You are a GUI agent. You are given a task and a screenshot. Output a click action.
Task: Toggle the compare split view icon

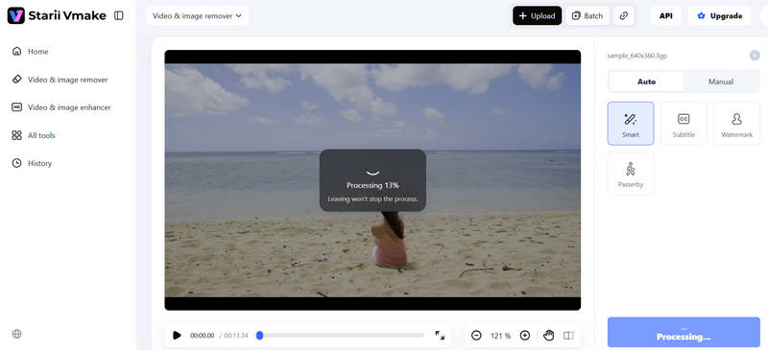(x=568, y=336)
